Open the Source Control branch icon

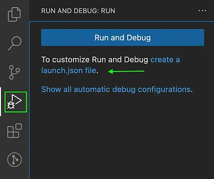pyautogui.click(x=14, y=72)
